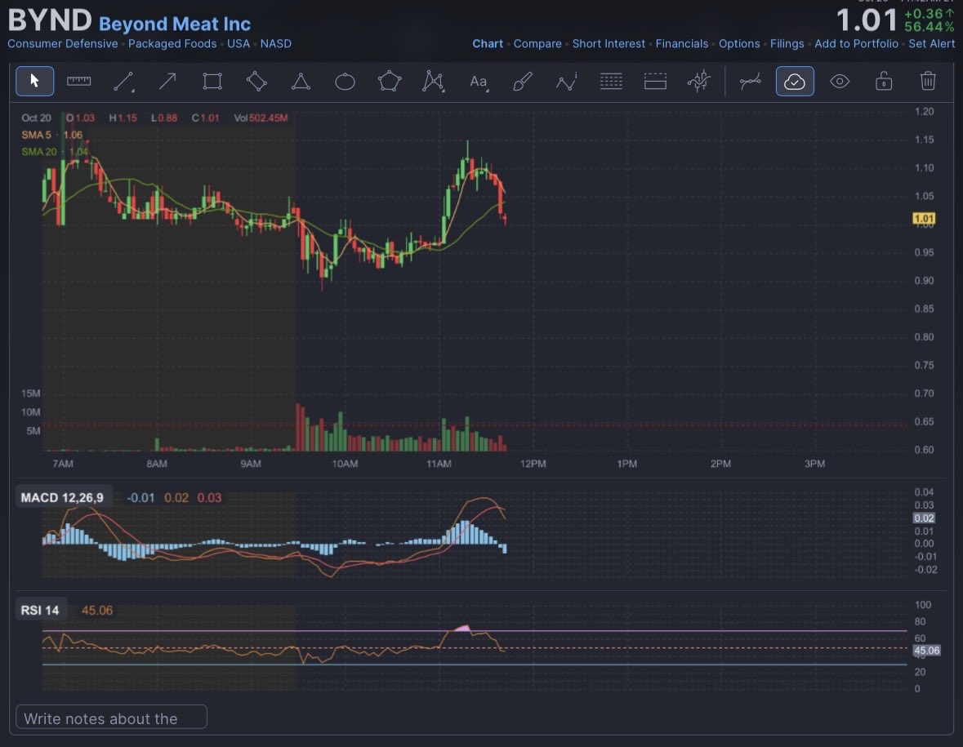The height and width of the screenshot is (747, 963).
Task: Click the Set Alert link
Action: (x=932, y=43)
